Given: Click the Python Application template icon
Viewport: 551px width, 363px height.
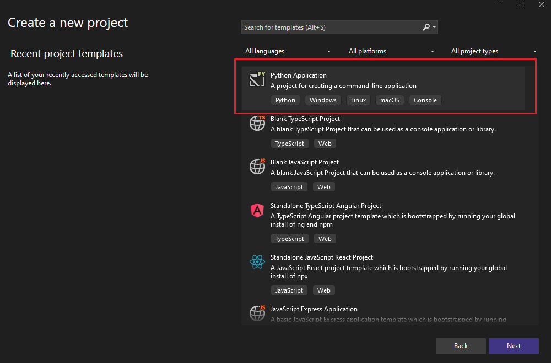Looking at the screenshot, I should [x=257, y=79].
